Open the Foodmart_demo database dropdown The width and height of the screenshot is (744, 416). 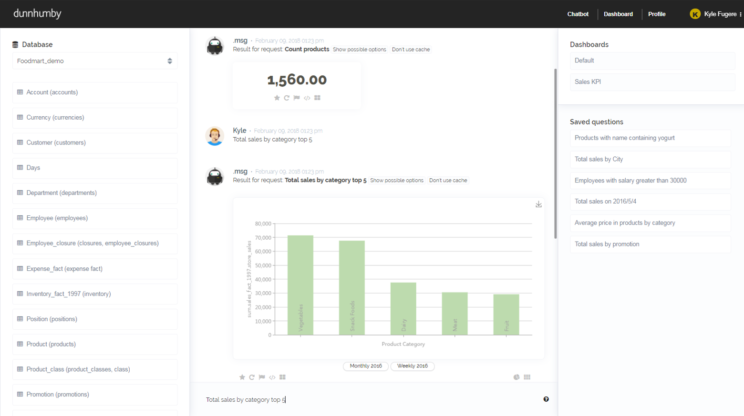point(95,61)
